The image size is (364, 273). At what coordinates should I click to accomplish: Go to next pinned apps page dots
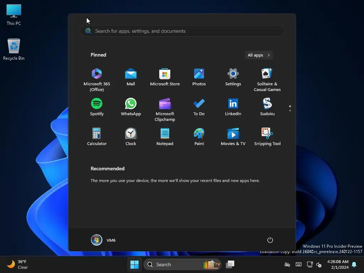click(290, 108)
